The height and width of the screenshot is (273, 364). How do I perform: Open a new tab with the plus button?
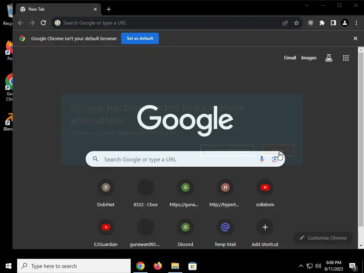tap(109, 9)
